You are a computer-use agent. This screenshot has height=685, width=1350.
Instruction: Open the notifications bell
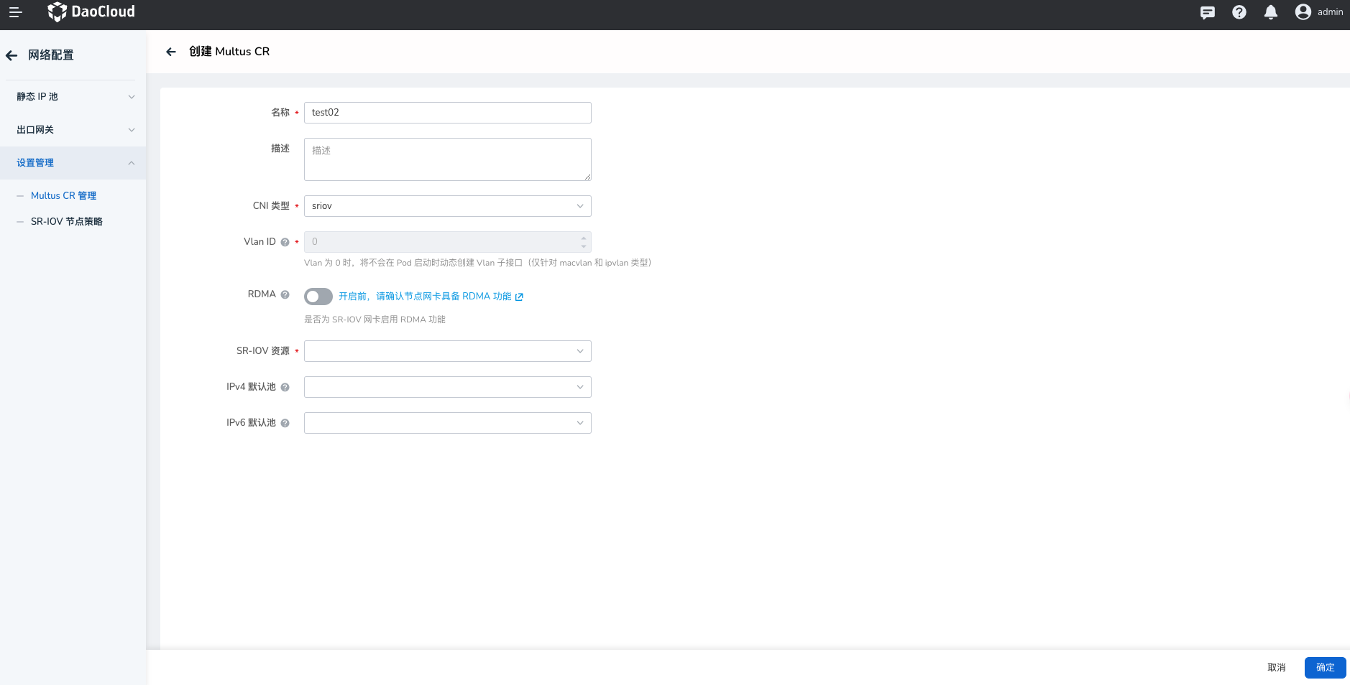[1270, 12]
